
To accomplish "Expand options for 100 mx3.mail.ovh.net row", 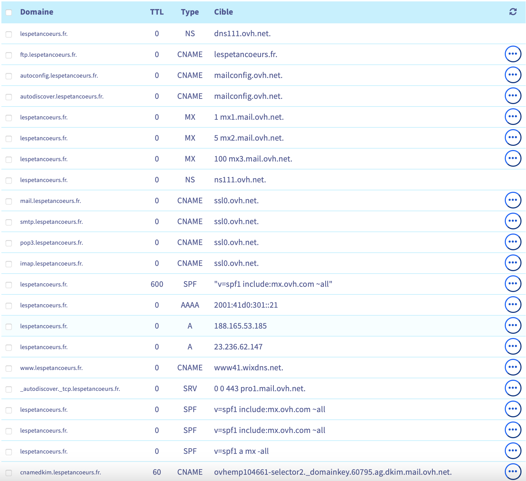I will pyautogui.click(x=513, y=158).
